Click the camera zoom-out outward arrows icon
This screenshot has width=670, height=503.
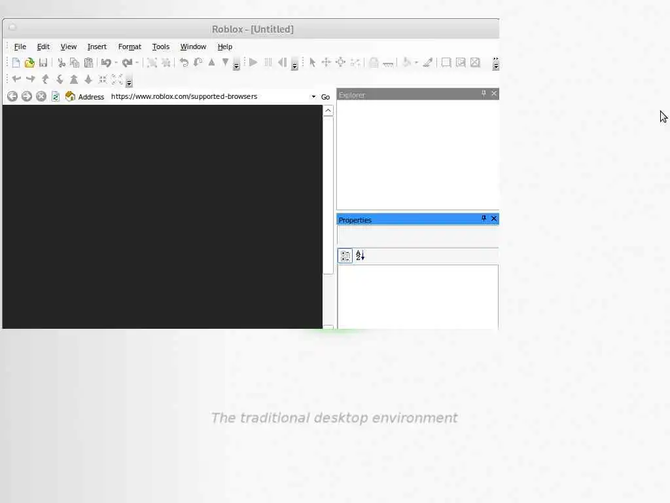point(117,79)
